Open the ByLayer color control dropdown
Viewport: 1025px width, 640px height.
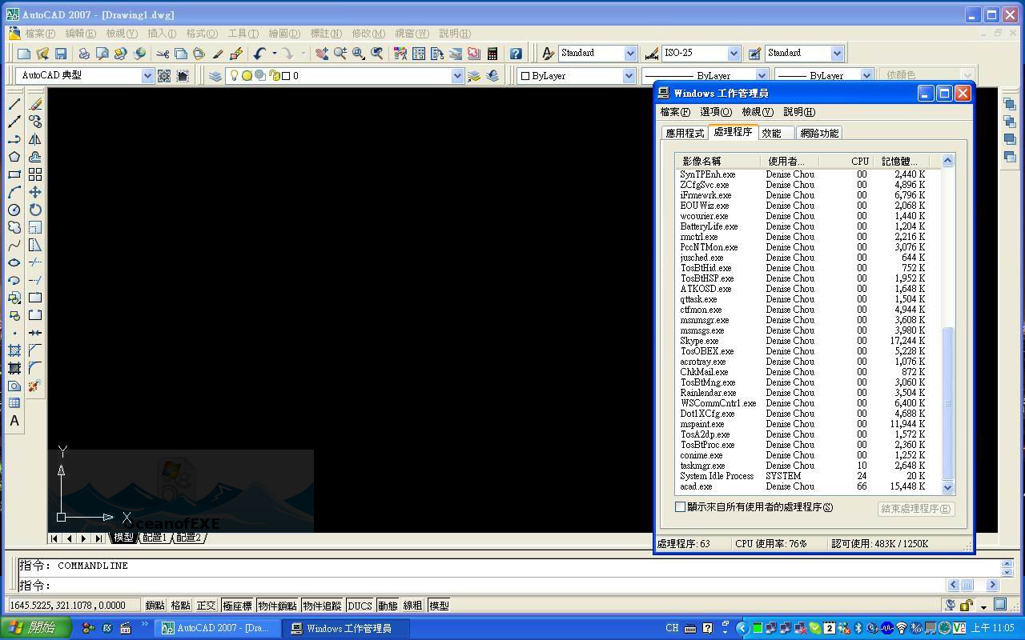[629, 75]
